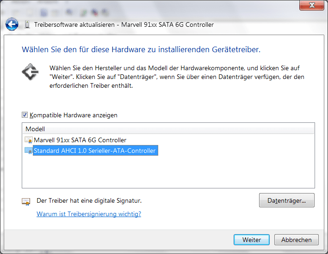Screen dimensions: 328x254
Task: Click title text Treibersoftware aktualisieren
Action: pos(74,24)
